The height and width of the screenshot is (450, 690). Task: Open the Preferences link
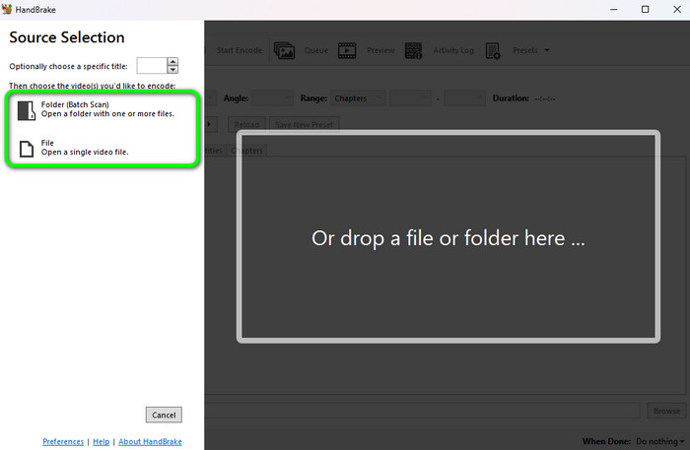[x=63, y=442]
